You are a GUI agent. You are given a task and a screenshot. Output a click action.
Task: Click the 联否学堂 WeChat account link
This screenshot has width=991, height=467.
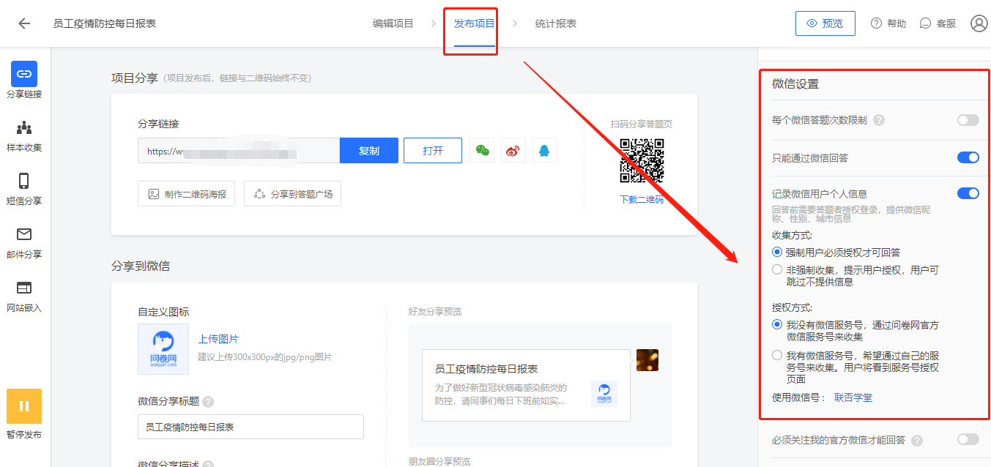tap(853, 397)
